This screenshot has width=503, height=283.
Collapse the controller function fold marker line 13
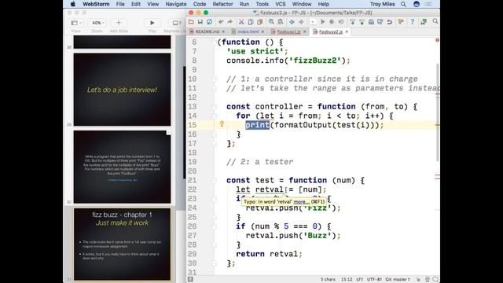214,107
